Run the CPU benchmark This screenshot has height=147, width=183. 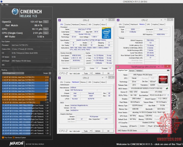[x=46, y=29]
